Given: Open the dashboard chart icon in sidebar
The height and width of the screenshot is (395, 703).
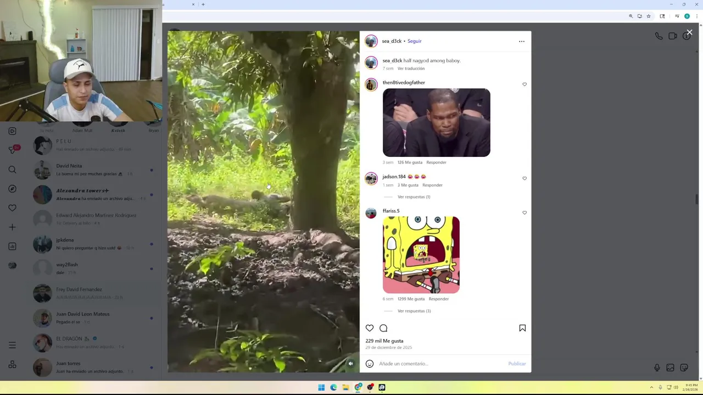Looking at the screenshot, I should tap(12, 246).
